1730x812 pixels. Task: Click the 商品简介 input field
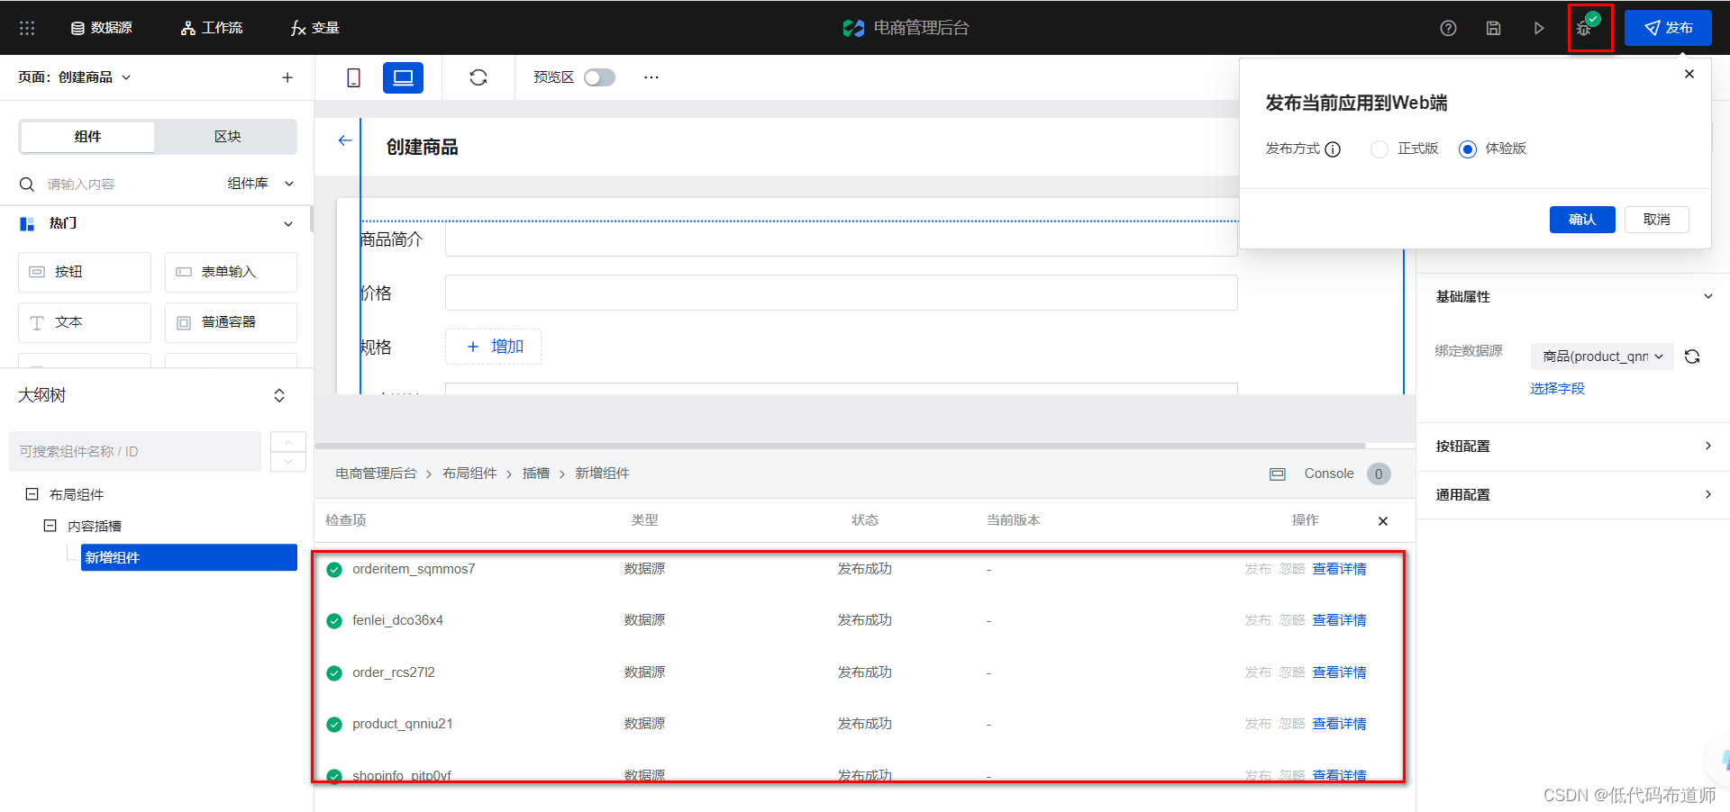(x=841, y=239)
